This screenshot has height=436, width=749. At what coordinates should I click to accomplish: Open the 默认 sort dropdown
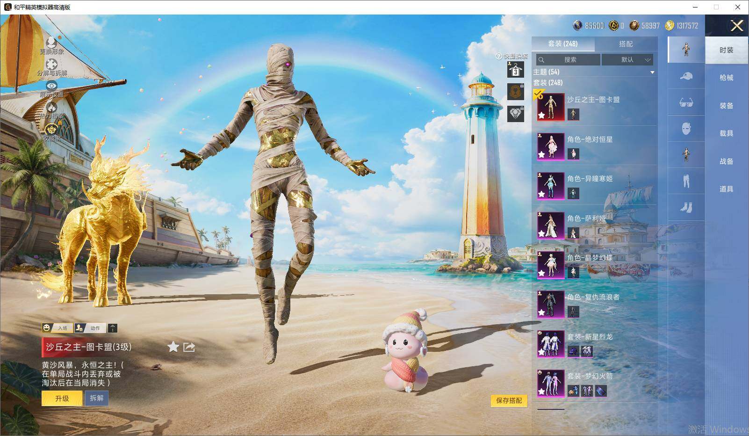click(627, 59)
